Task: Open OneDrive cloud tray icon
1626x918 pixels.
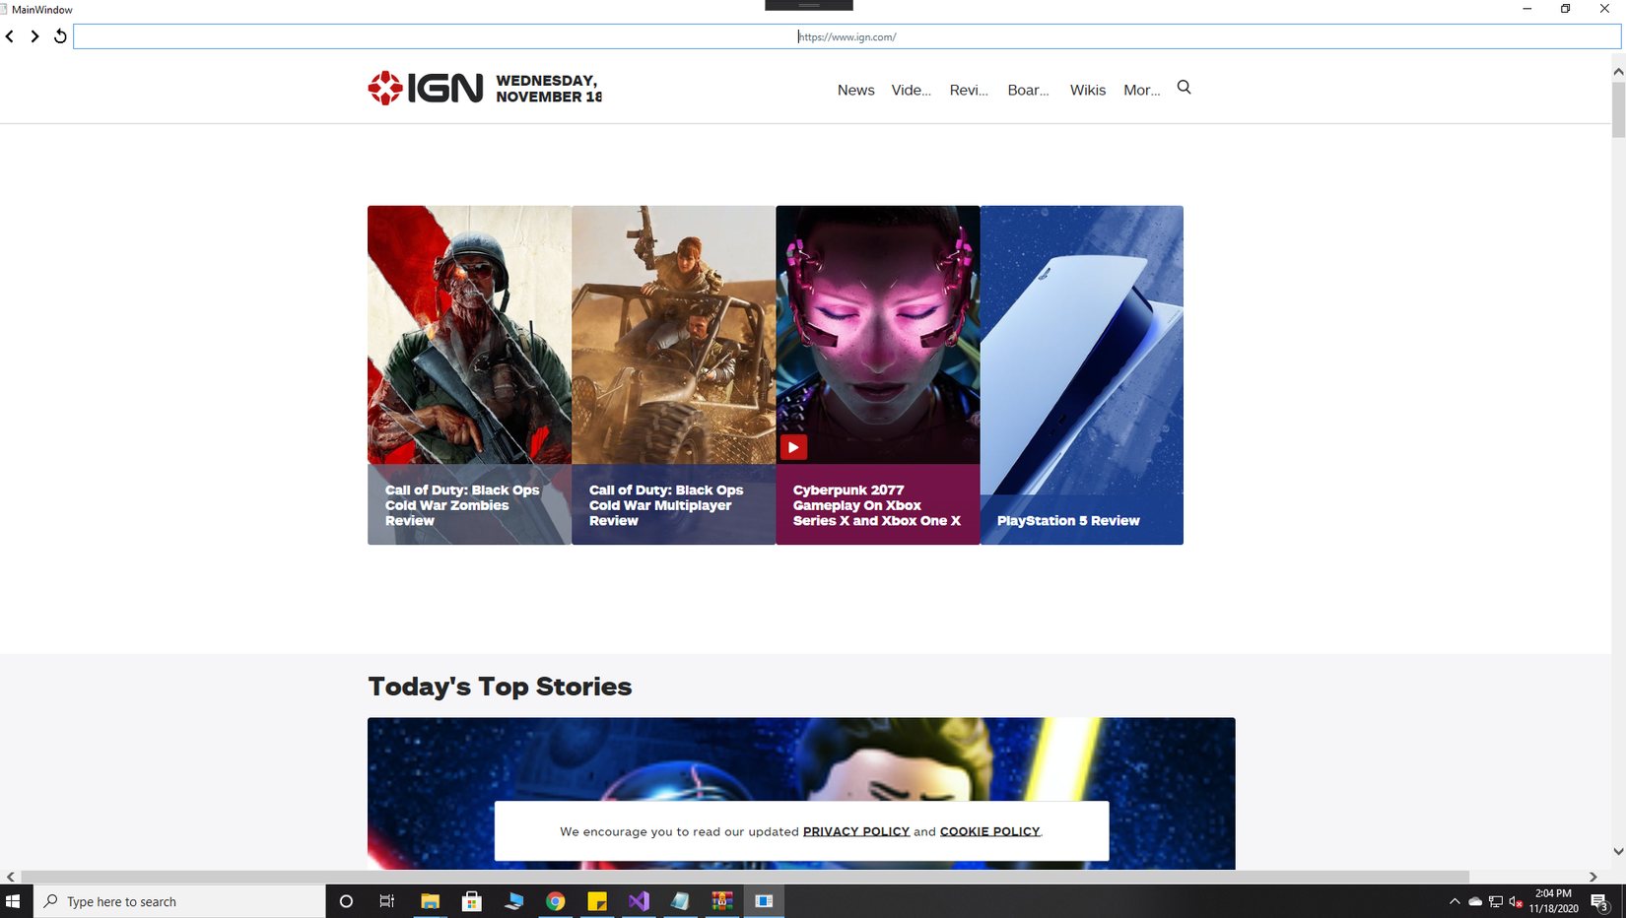Action: click(x=1475, y=901)
